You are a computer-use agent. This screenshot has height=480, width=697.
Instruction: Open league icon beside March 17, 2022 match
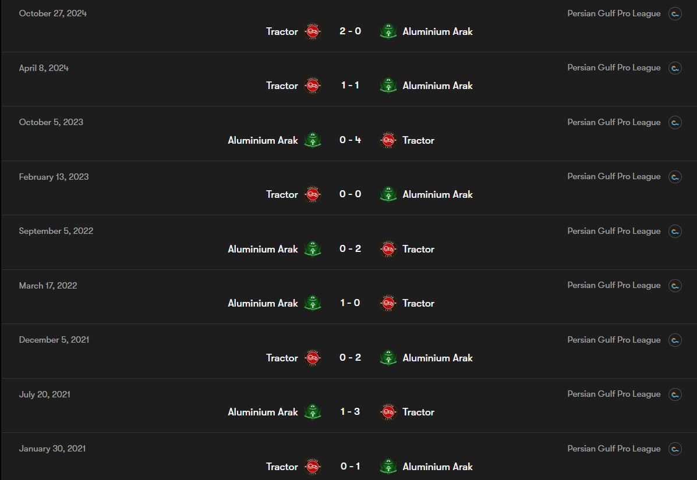(x=675, y=286)
